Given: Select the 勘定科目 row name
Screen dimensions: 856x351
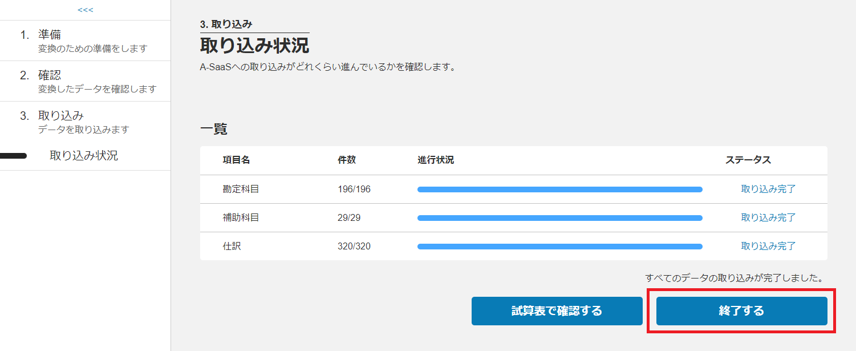Looking at the screenshot, I should click(x=241, y=189).
